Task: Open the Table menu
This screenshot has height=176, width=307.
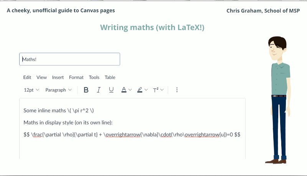Action: pos(110,77)
